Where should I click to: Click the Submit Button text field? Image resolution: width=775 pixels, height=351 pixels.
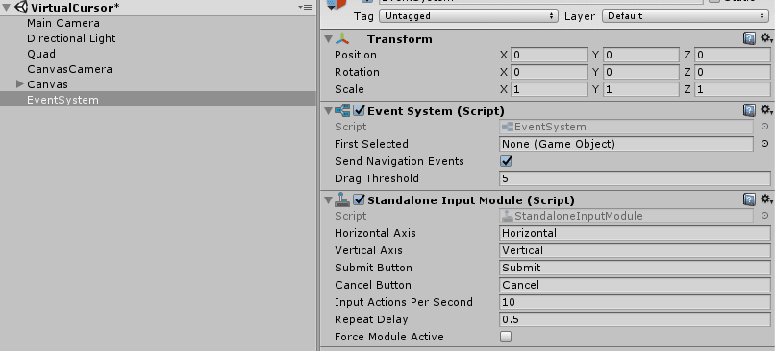point(635,268)
